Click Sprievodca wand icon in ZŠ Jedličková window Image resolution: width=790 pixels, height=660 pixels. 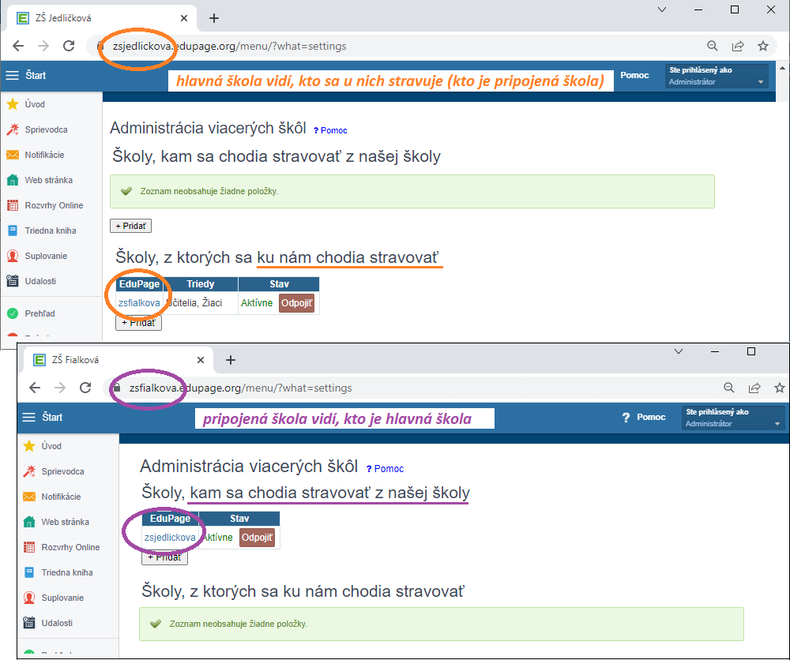(13, 129)
